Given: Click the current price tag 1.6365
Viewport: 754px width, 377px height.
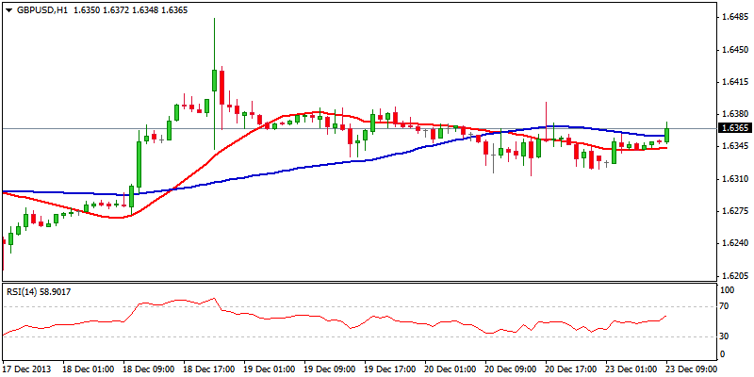Looking at the screenshot, I should coord(734,128).
